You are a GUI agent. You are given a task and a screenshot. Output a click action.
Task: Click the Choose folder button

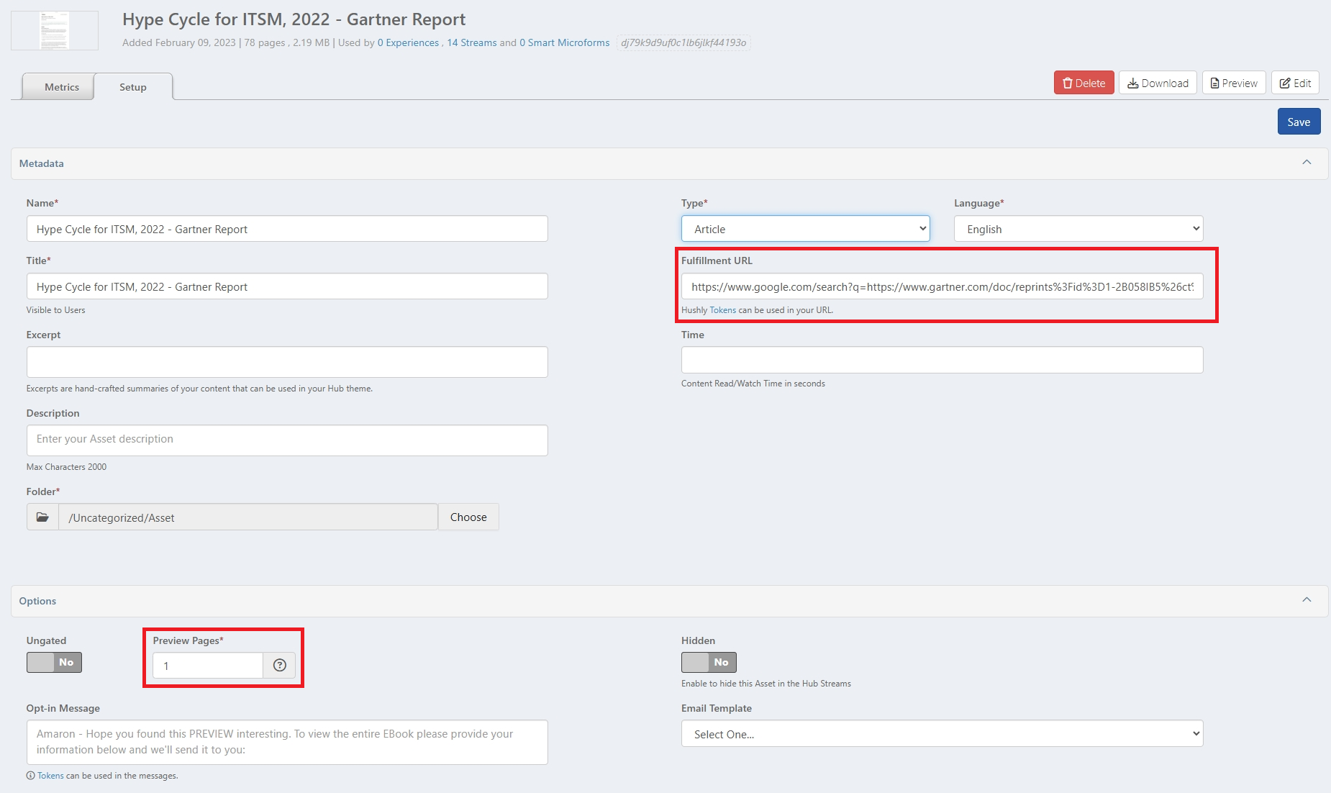468,517
